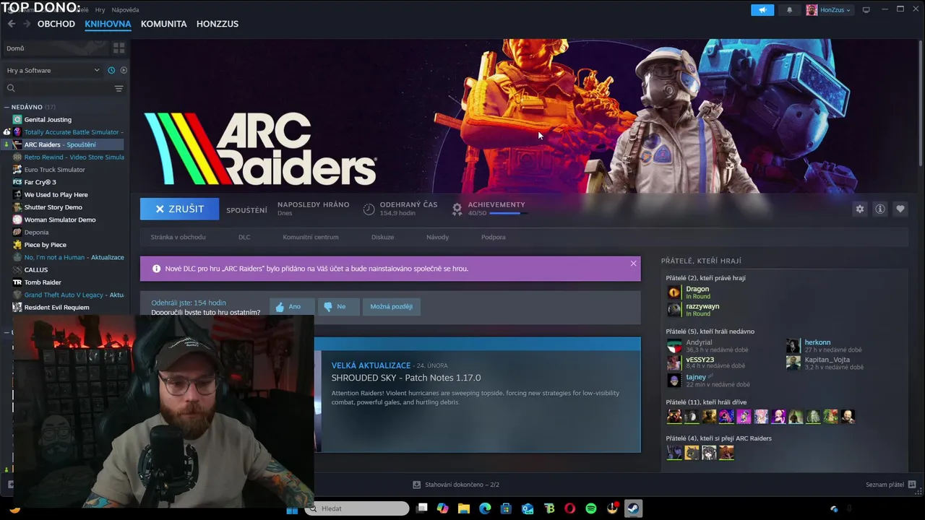This screenshot has width=925, height=520.
Task: Open the Návody tab
Action: coord(437,237)
